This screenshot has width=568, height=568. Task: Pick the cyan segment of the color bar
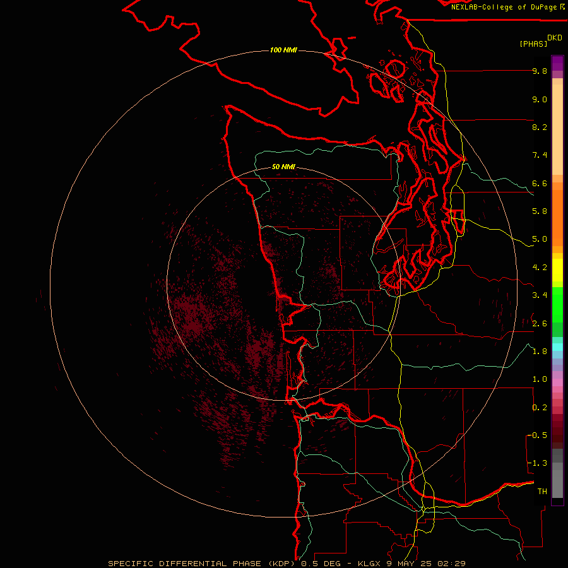pos(557,347)
